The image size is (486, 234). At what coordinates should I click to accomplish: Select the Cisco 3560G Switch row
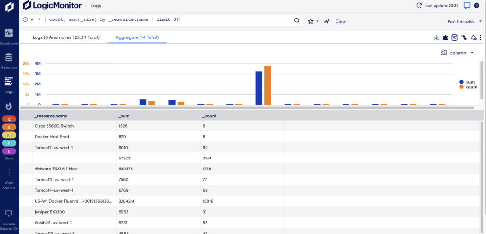click(250, 126)
